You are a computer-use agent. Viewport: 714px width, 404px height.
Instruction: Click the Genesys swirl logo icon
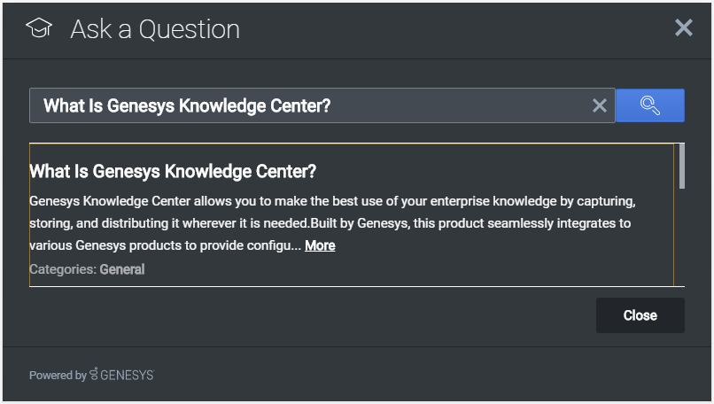coord(93,375)
